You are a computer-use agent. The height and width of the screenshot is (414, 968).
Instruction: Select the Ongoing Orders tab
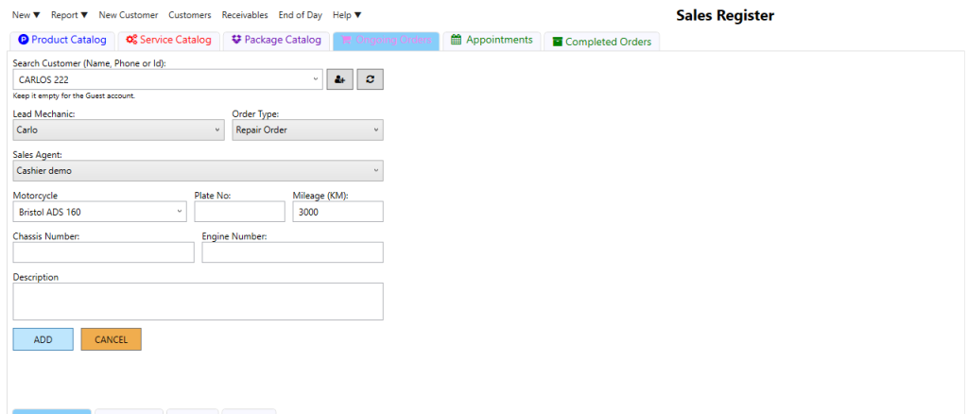[386, 40]
